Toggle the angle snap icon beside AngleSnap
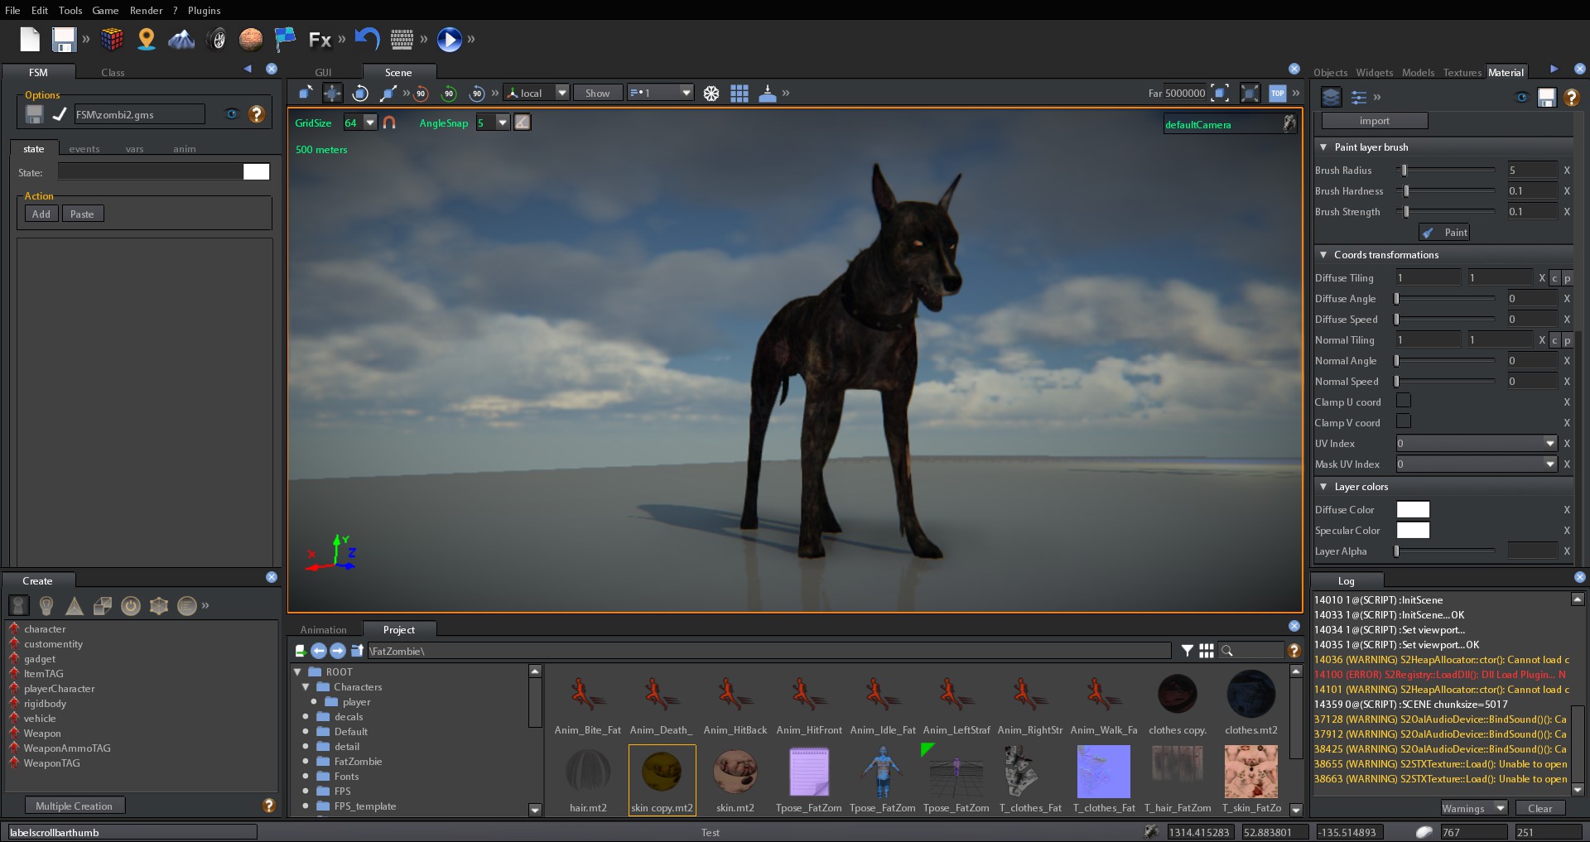 click(522, 123)
